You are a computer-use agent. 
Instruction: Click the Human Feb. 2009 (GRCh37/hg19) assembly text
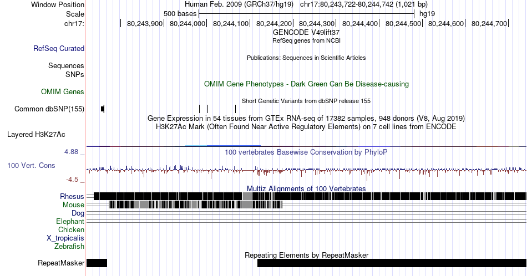coord(239,4)
